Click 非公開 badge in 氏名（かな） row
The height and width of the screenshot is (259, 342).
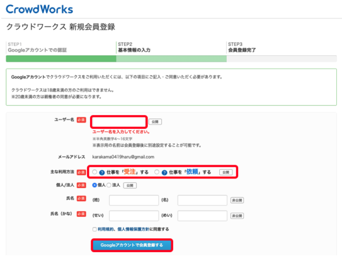click(x=237, y=216)
